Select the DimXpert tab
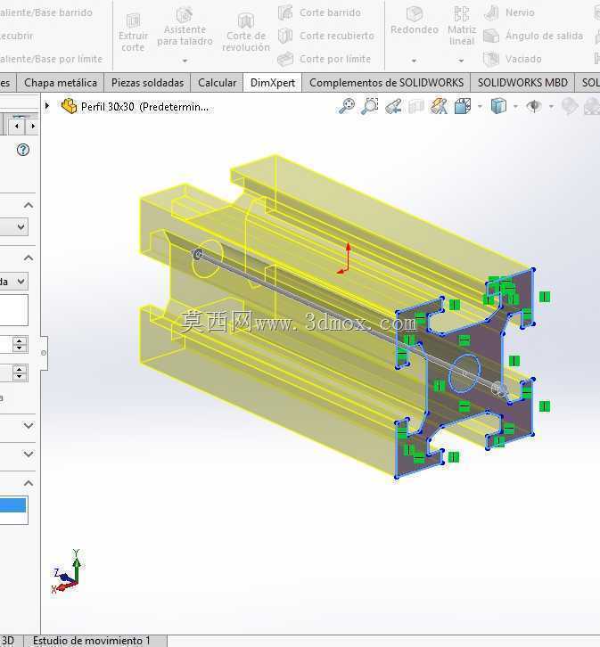The width and height of the screenshot is (600, 647). [273, 83]
